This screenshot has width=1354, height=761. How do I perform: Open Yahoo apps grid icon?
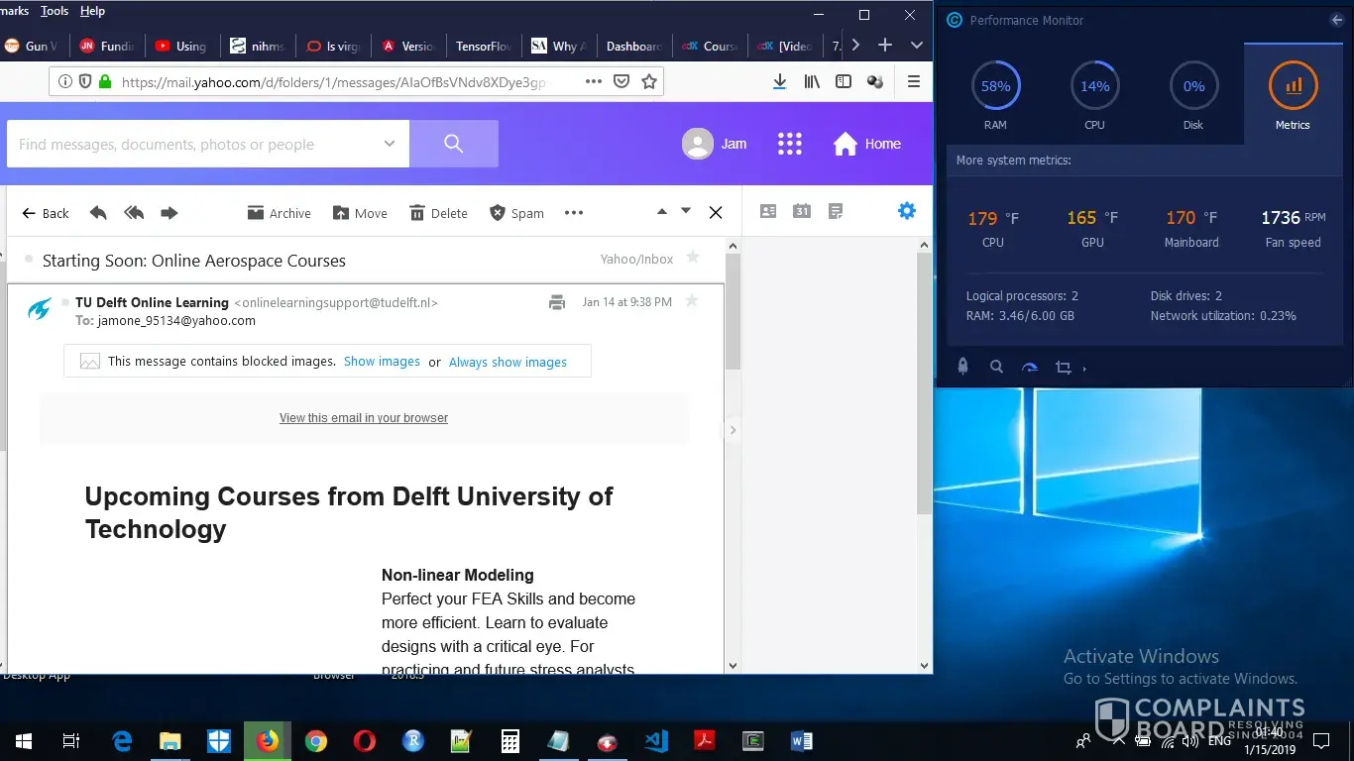[x=789, y=144]
